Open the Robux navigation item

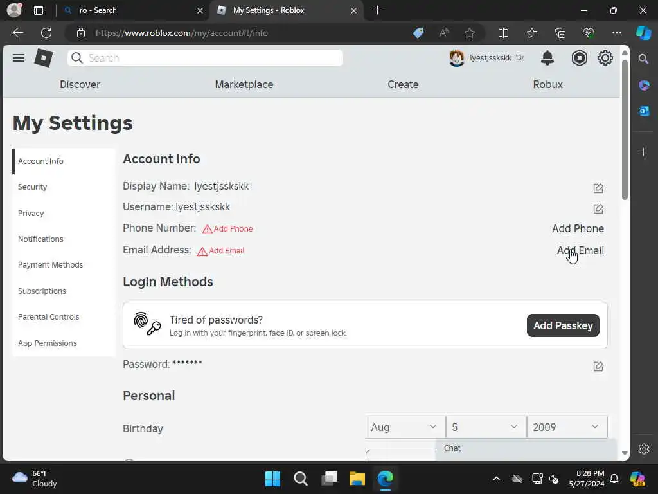(547, 84)
